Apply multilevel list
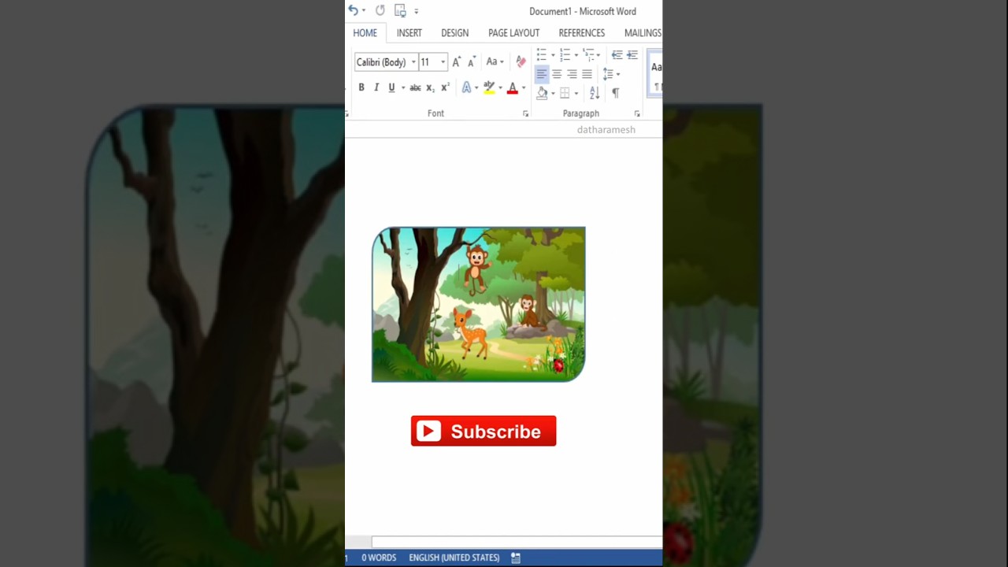This screenshot has width=1008, height=567. (x=588, y=55)
